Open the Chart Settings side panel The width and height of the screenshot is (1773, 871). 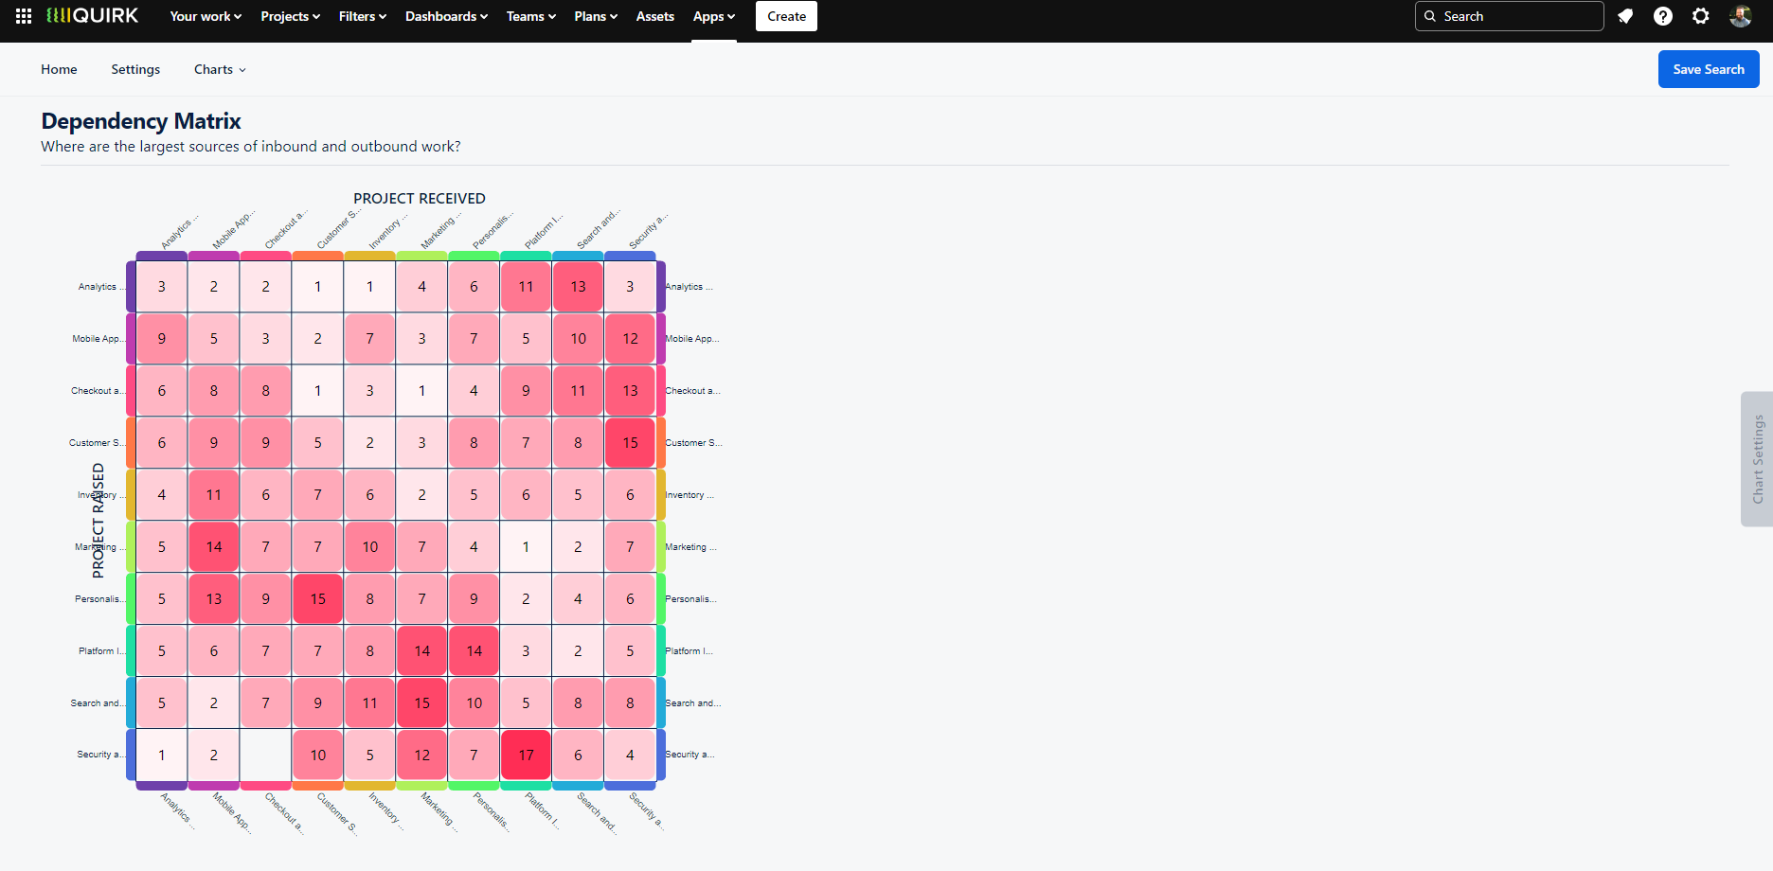pos(1758,459)
